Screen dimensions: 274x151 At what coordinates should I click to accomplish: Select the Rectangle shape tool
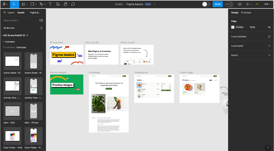(x=32, y=4)
